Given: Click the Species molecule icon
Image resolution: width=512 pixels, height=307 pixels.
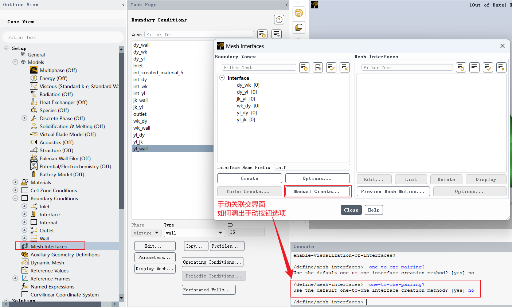Looking at the screenshot, I should (x=34, y=110).
